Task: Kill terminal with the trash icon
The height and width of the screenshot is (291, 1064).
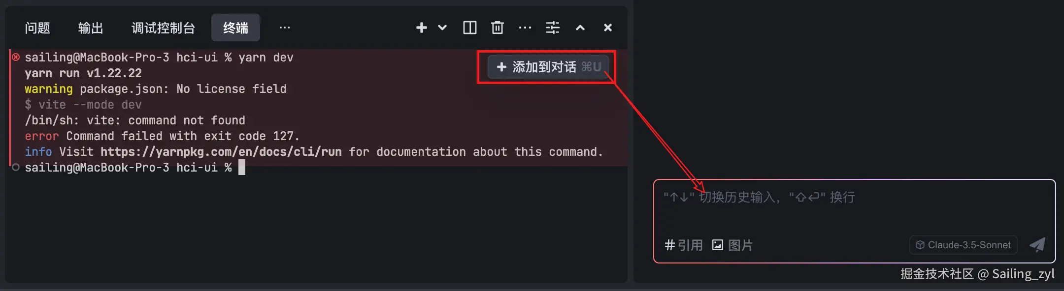Action: tap(498, 28)
